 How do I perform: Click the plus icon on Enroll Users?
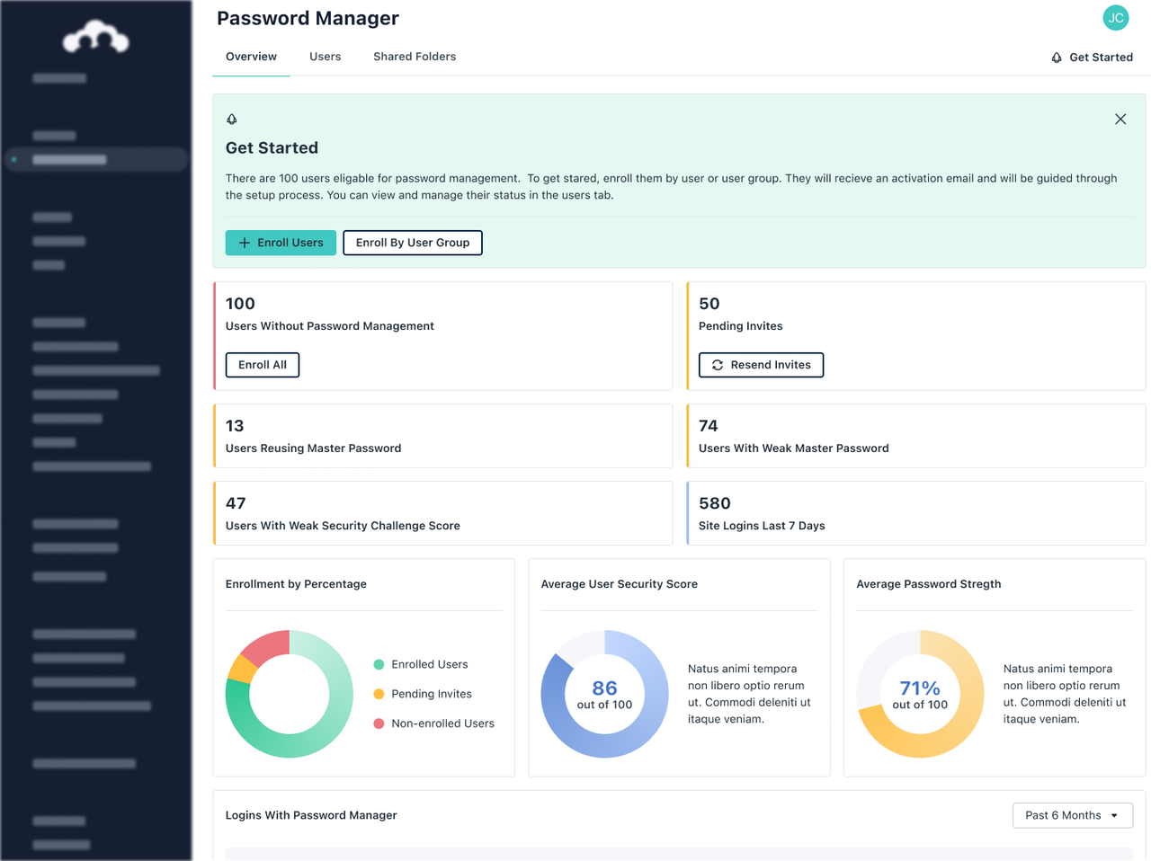[244, 243]
